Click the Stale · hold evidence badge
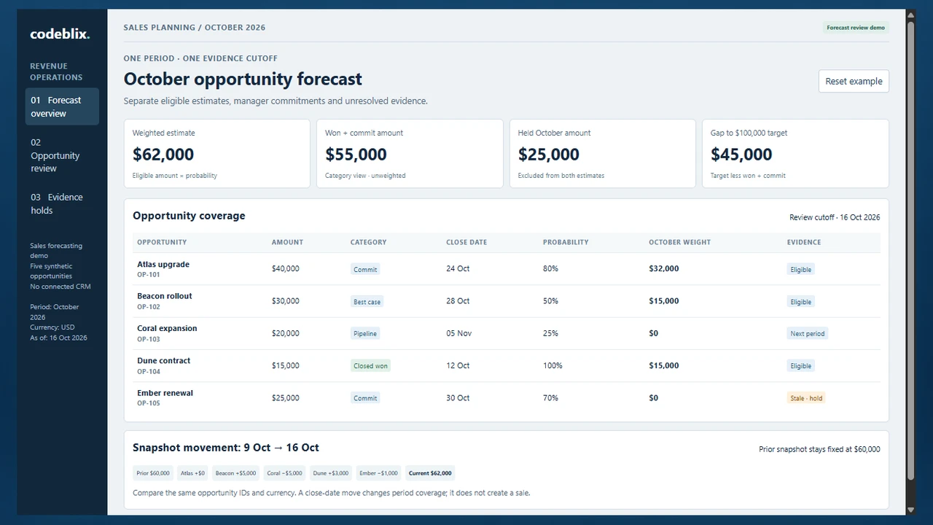This screenshot has height=525, width=933. 806,398
